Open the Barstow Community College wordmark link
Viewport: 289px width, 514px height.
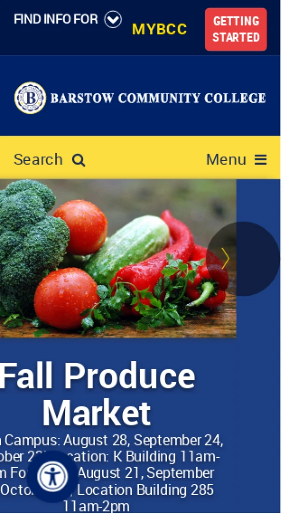tap(158, 98)
